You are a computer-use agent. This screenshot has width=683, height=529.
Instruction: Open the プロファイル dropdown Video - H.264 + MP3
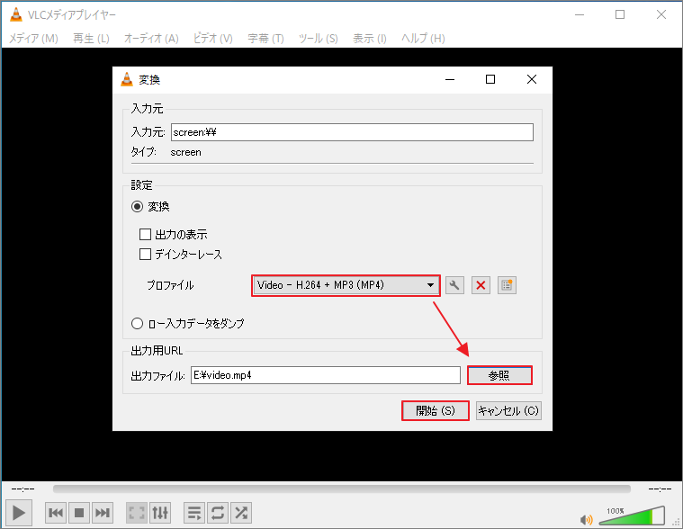point(346,285)
